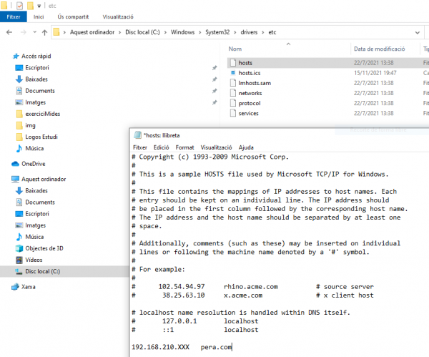Expand the address bar history dropdown
This screenshot has height=357, width=429.
418,33
